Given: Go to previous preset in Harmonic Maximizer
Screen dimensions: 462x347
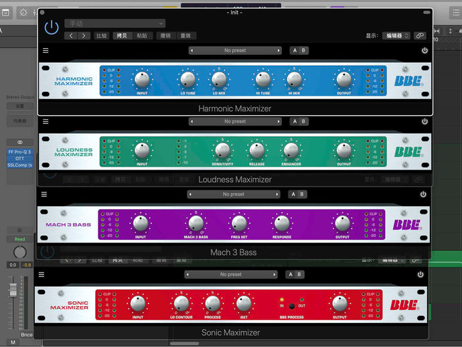Looking at the screenshot, I should click(191, 50).
